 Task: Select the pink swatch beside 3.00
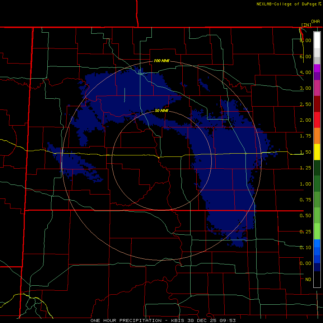pos(317,88)
